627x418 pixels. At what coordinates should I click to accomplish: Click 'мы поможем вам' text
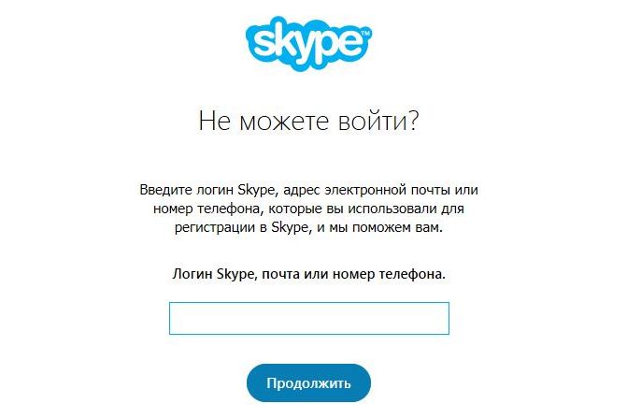[x=386, y=227]
